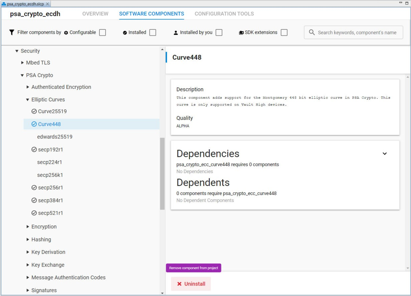Enable the Configurable filter checkbox

pos(103,32)
